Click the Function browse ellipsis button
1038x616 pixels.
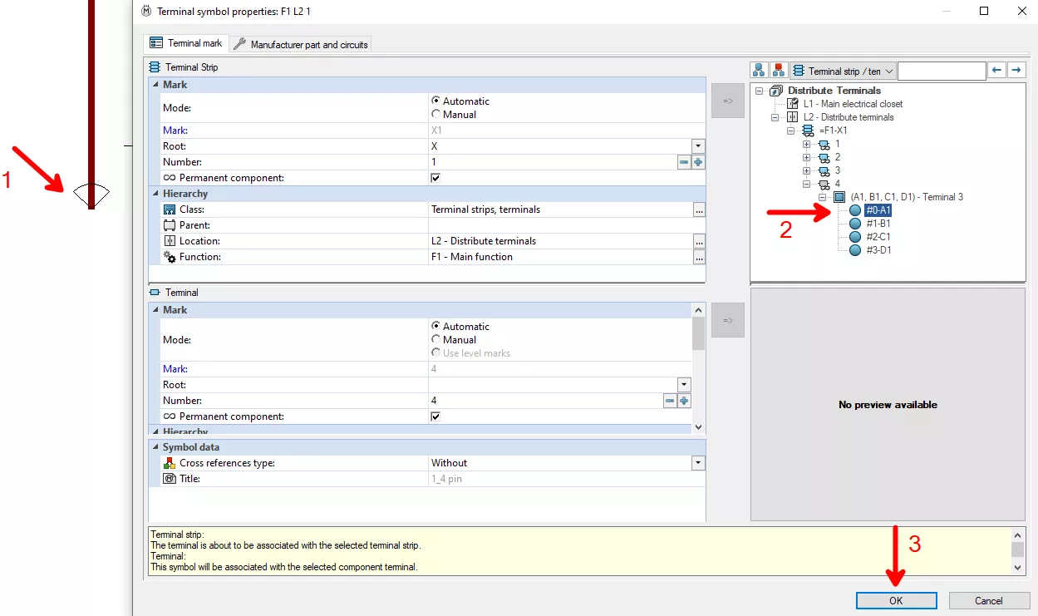(x=699, y=258)
